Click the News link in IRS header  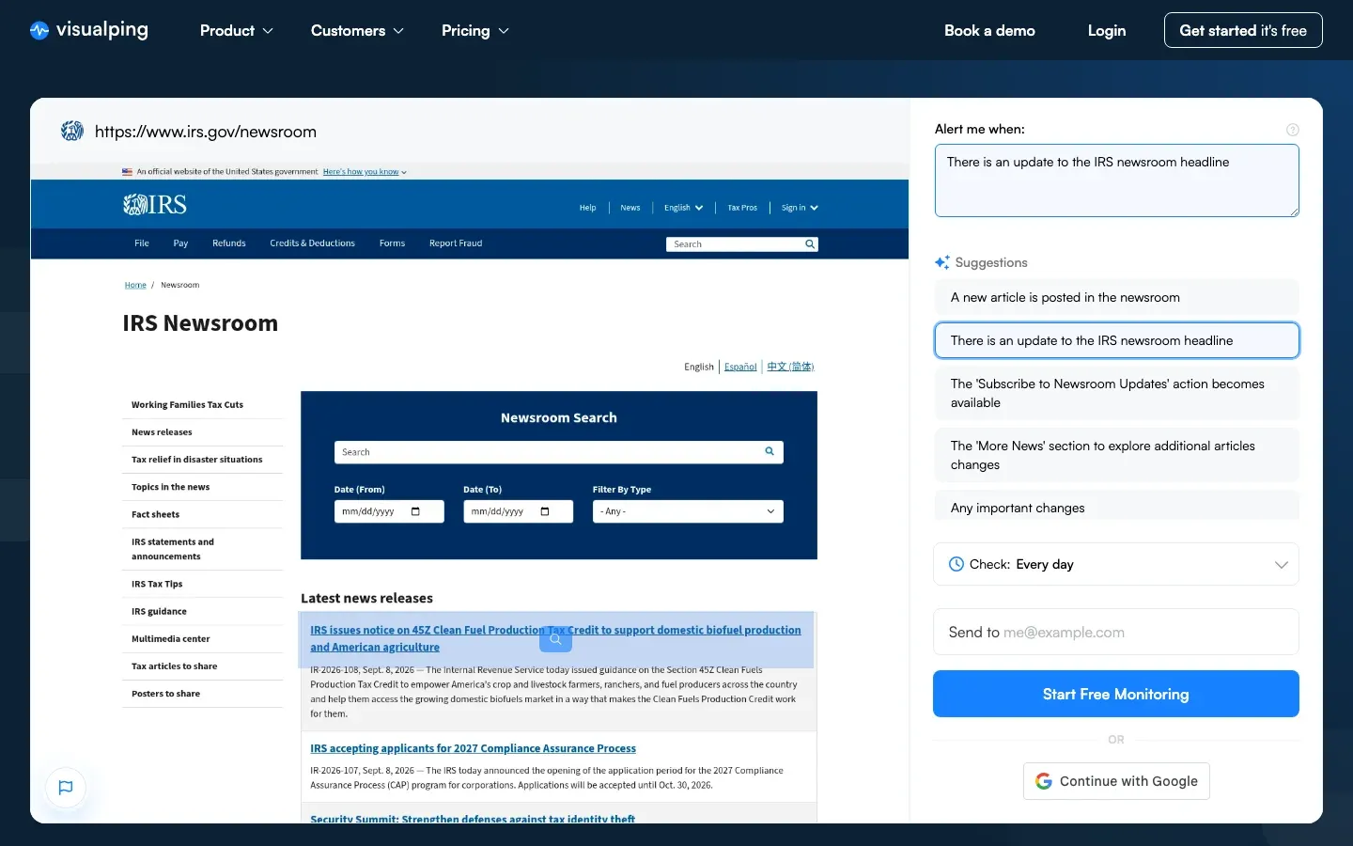coord(630,208)
